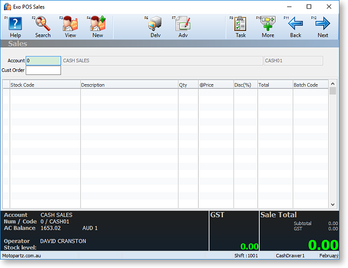Click the Disc(%) column header

click(246, 85)
